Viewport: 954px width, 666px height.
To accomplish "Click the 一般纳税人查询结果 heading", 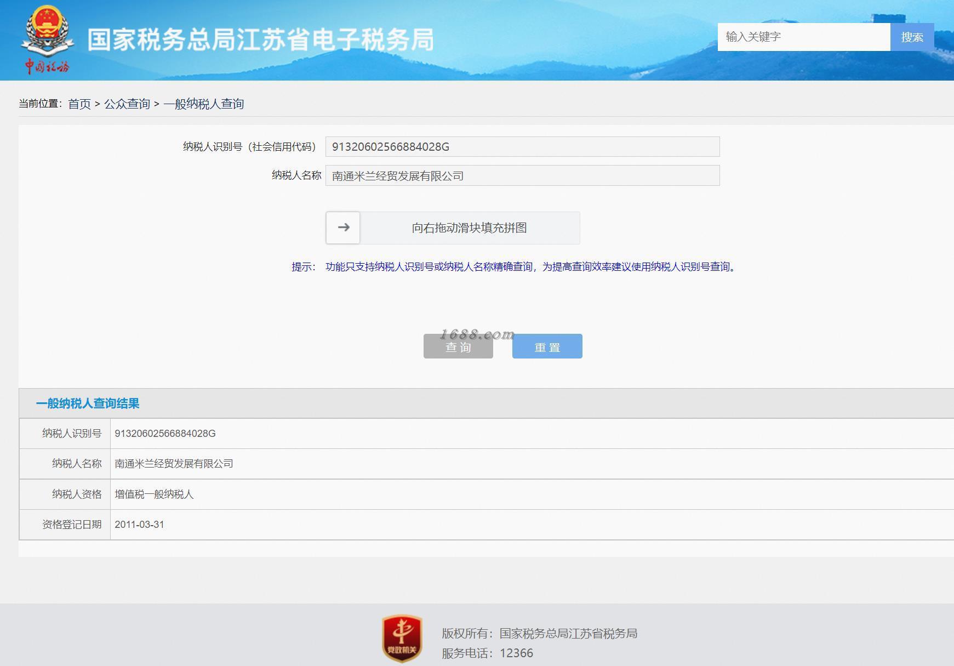I will [x=88, y=403].
